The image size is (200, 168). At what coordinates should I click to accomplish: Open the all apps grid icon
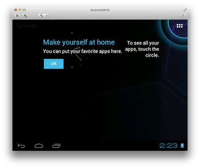[179, 26]
